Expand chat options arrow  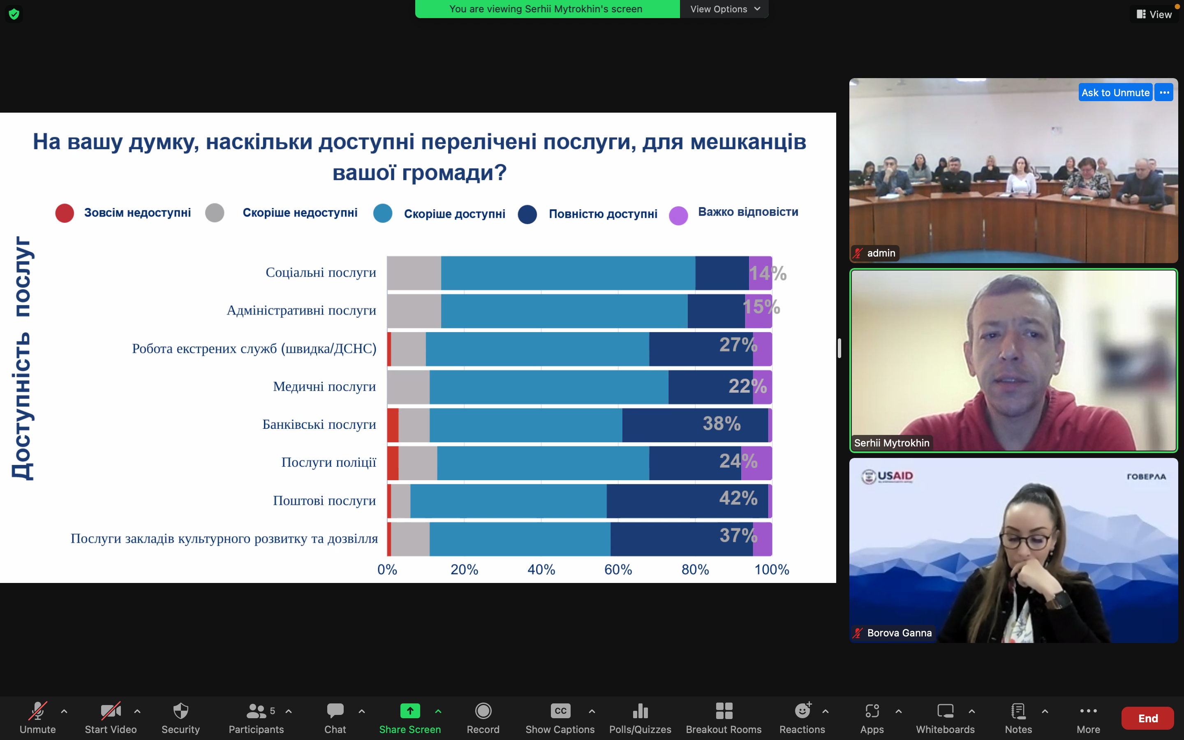[x=361, y=711]
